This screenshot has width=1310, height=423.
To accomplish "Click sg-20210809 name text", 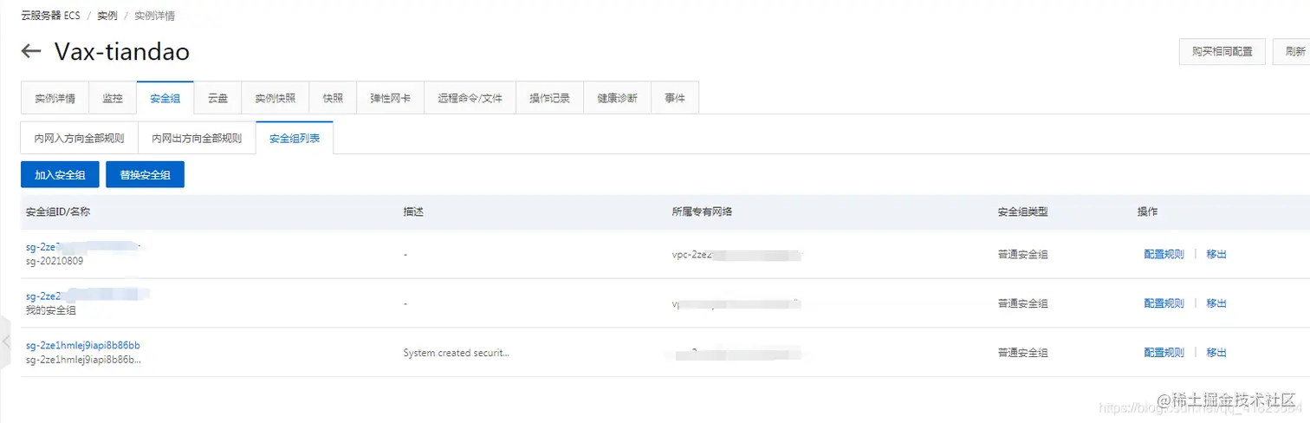I will [55, 261].
